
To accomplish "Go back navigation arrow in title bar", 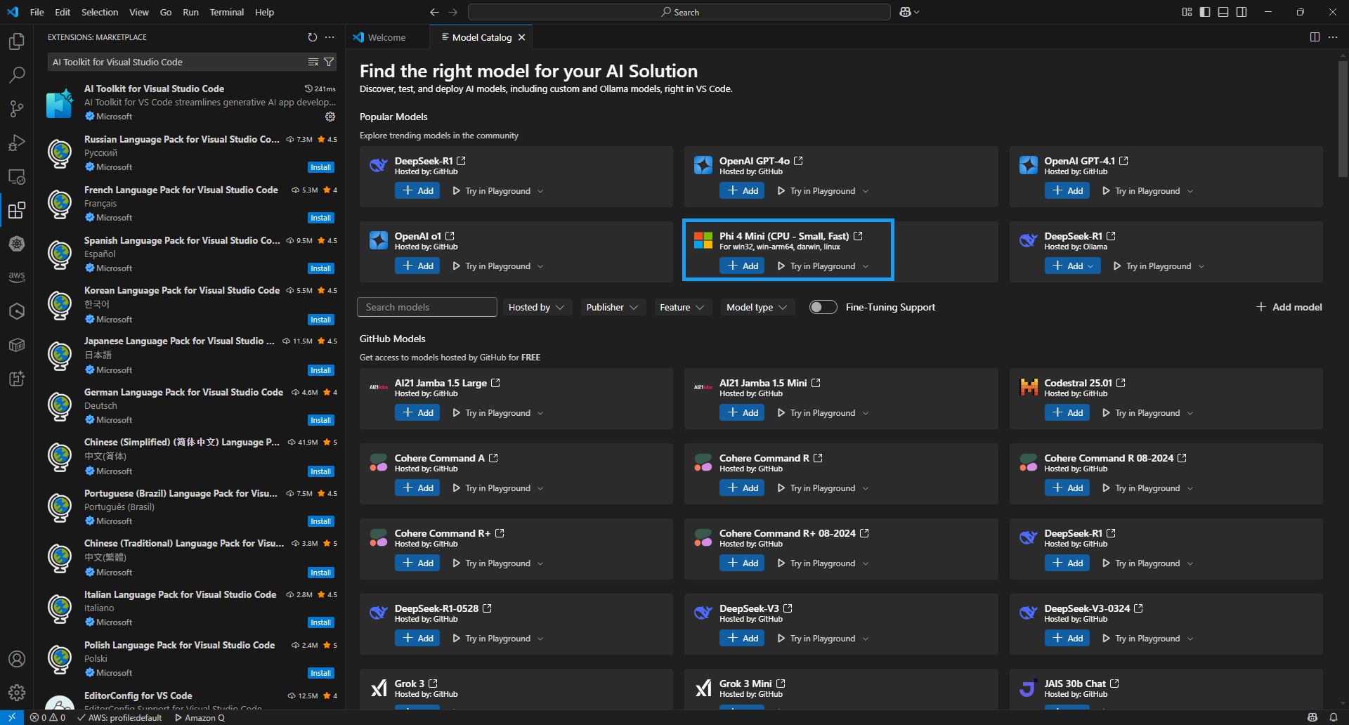I will 434,12.
